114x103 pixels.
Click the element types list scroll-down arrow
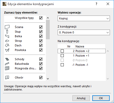tap(48, 79)
